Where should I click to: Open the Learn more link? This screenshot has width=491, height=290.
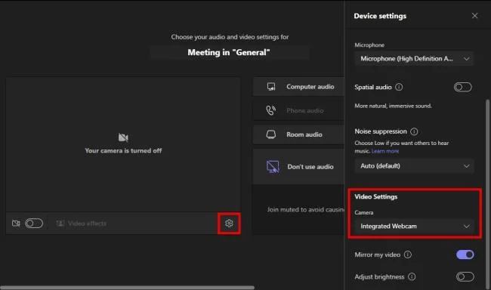click(385, 151)
